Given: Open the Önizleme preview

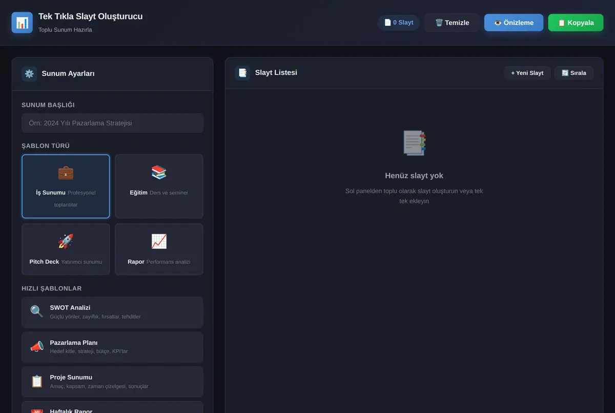Looking at the screenshot, I should 514,23.
